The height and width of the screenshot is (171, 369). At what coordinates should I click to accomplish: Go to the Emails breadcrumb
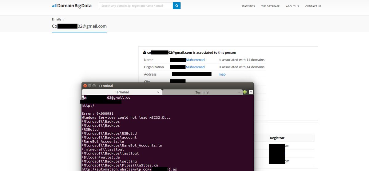57,19
